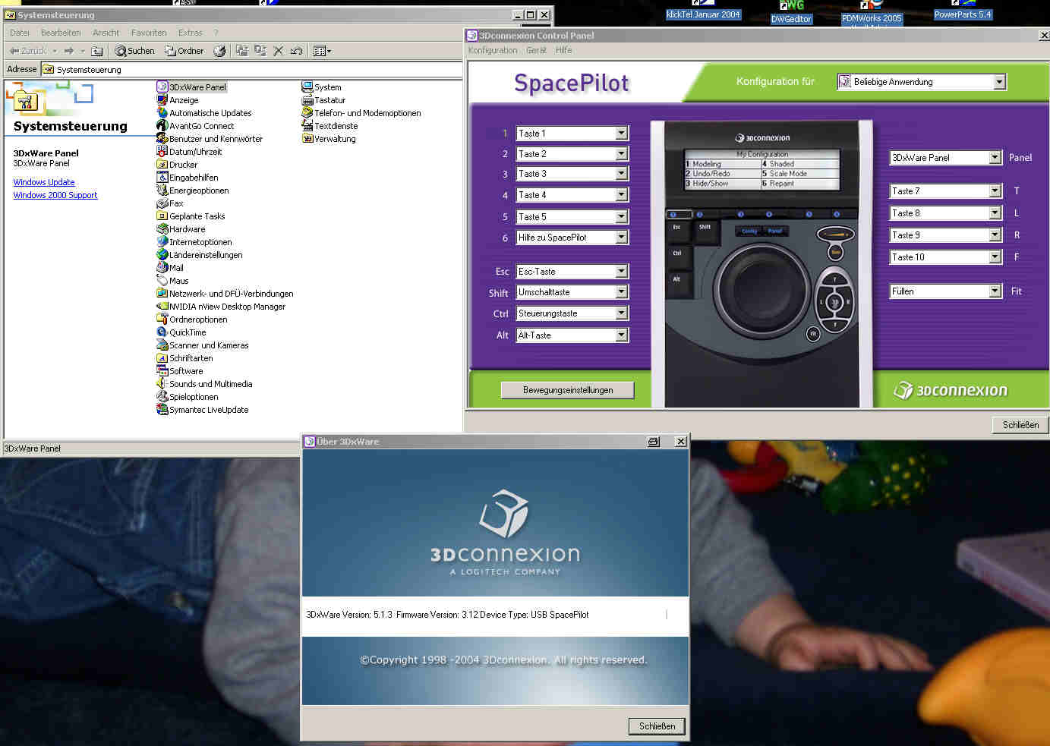
Task: Open Internetoptionen item
Action: click(194, 242)
